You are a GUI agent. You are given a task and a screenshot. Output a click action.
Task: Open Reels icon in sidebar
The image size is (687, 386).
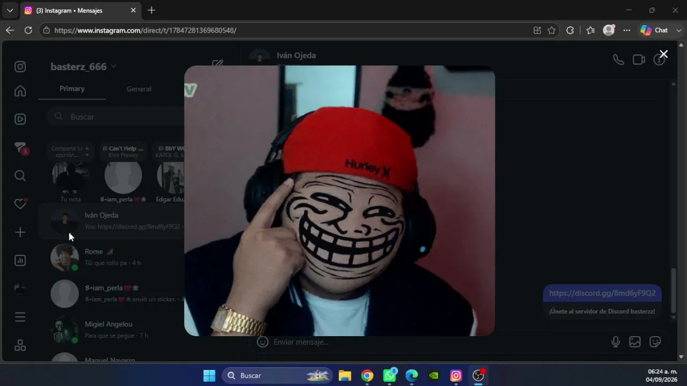coord(20,119)
